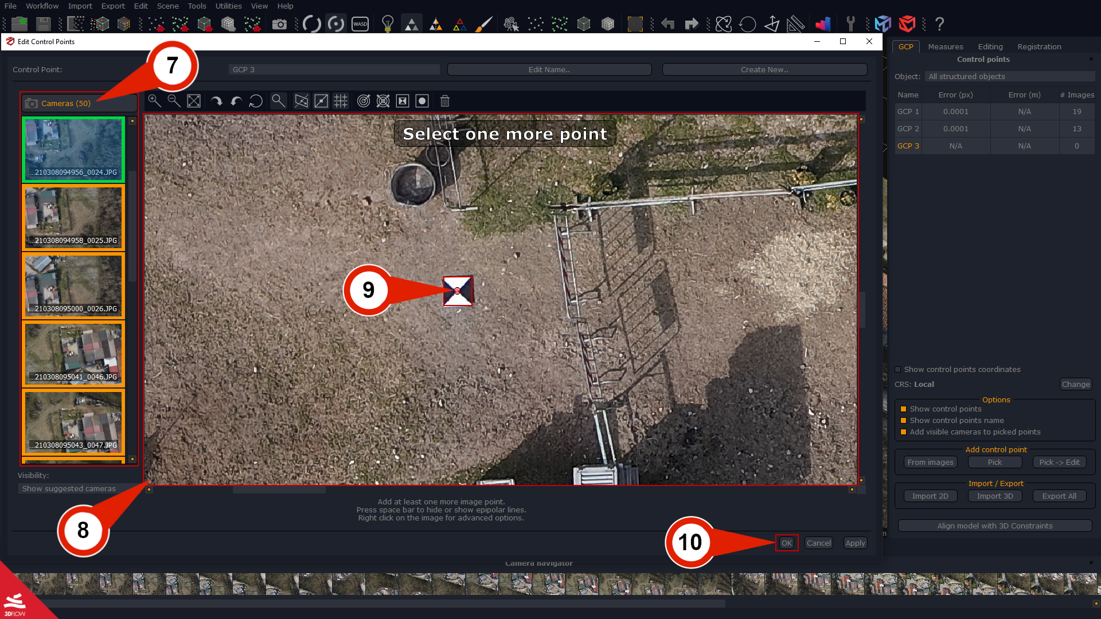
Task: Toggle the grid overlay icon
Action: [341, 101]
